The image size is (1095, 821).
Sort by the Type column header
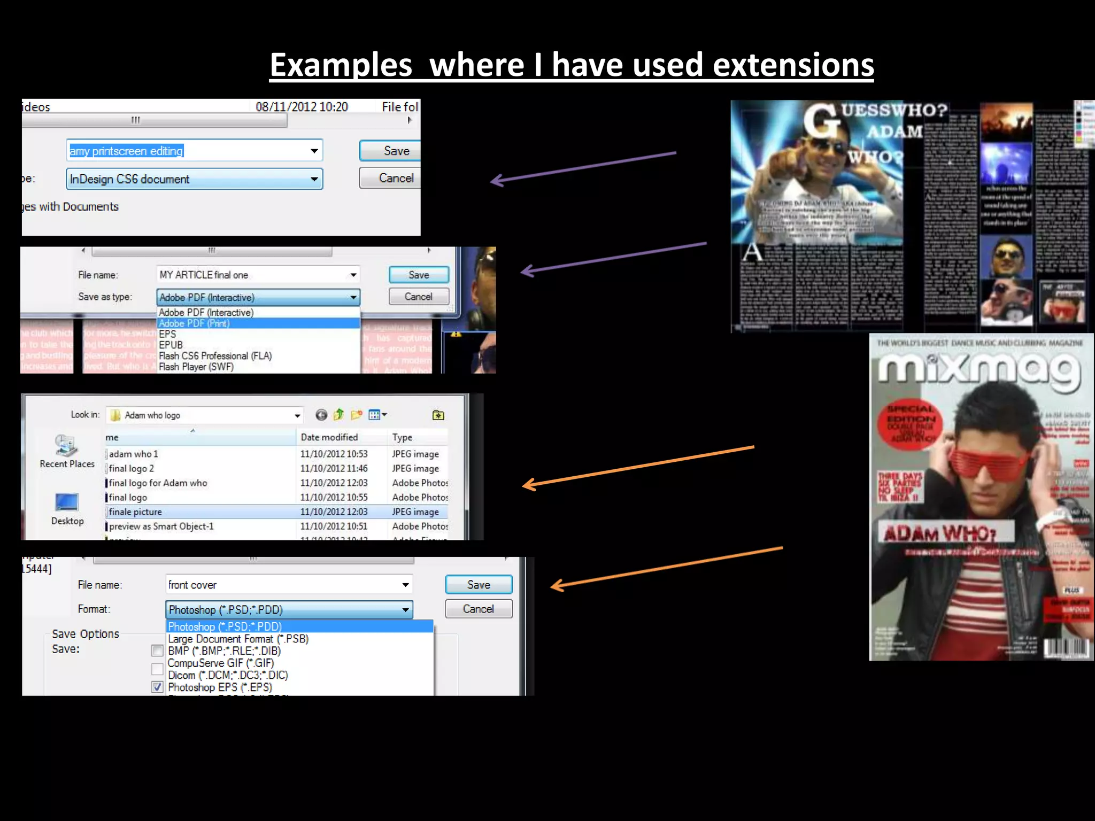[x=418, y=437]
